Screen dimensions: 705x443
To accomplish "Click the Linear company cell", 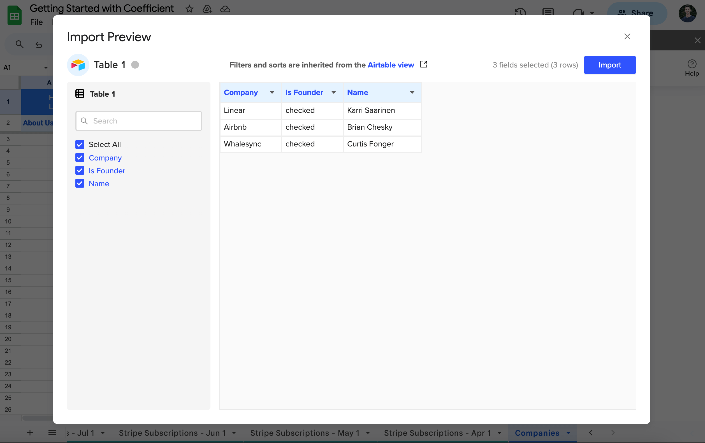I will pyautogui.click(x=251, y=110).
